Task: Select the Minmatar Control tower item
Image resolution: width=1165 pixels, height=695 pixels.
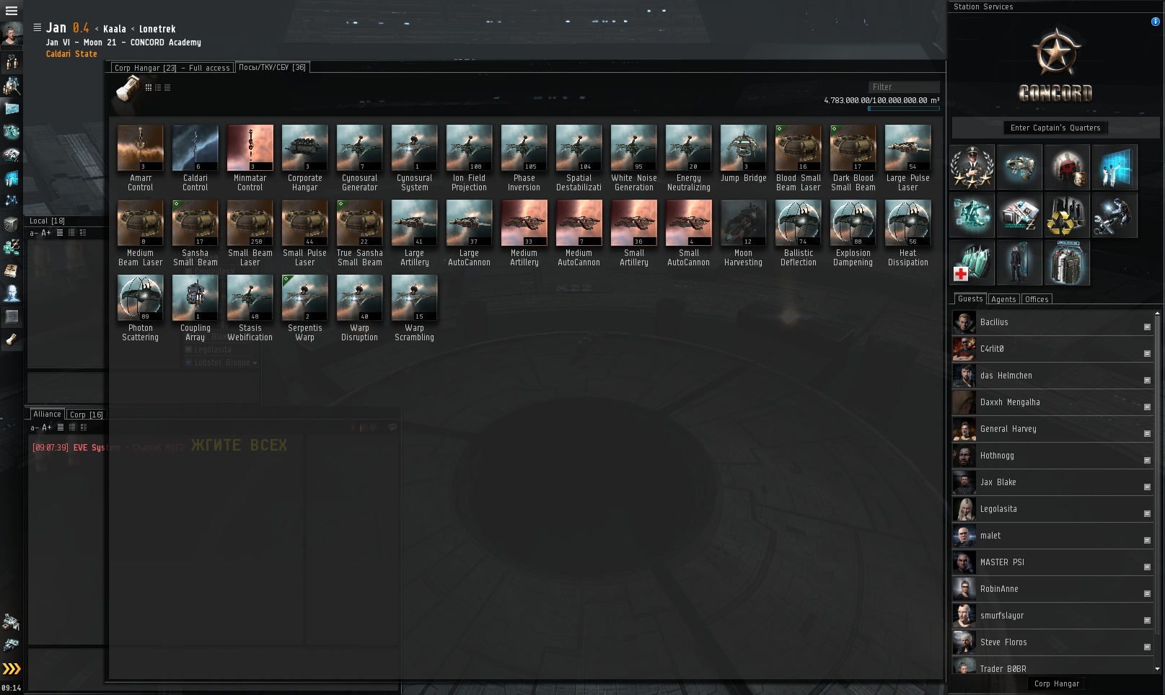Action: point(250,159)
